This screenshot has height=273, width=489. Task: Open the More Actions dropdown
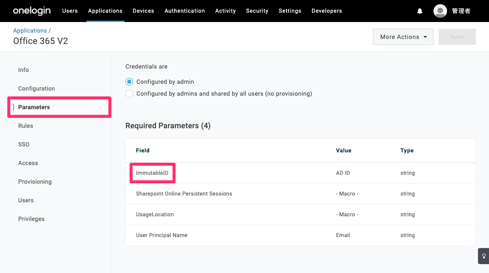[403, 37]
